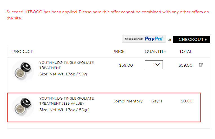Image resolution: width=215 pixels, height=139 pixels.
Task: Click the Complimentary price label
Action: tap(128, 101)
